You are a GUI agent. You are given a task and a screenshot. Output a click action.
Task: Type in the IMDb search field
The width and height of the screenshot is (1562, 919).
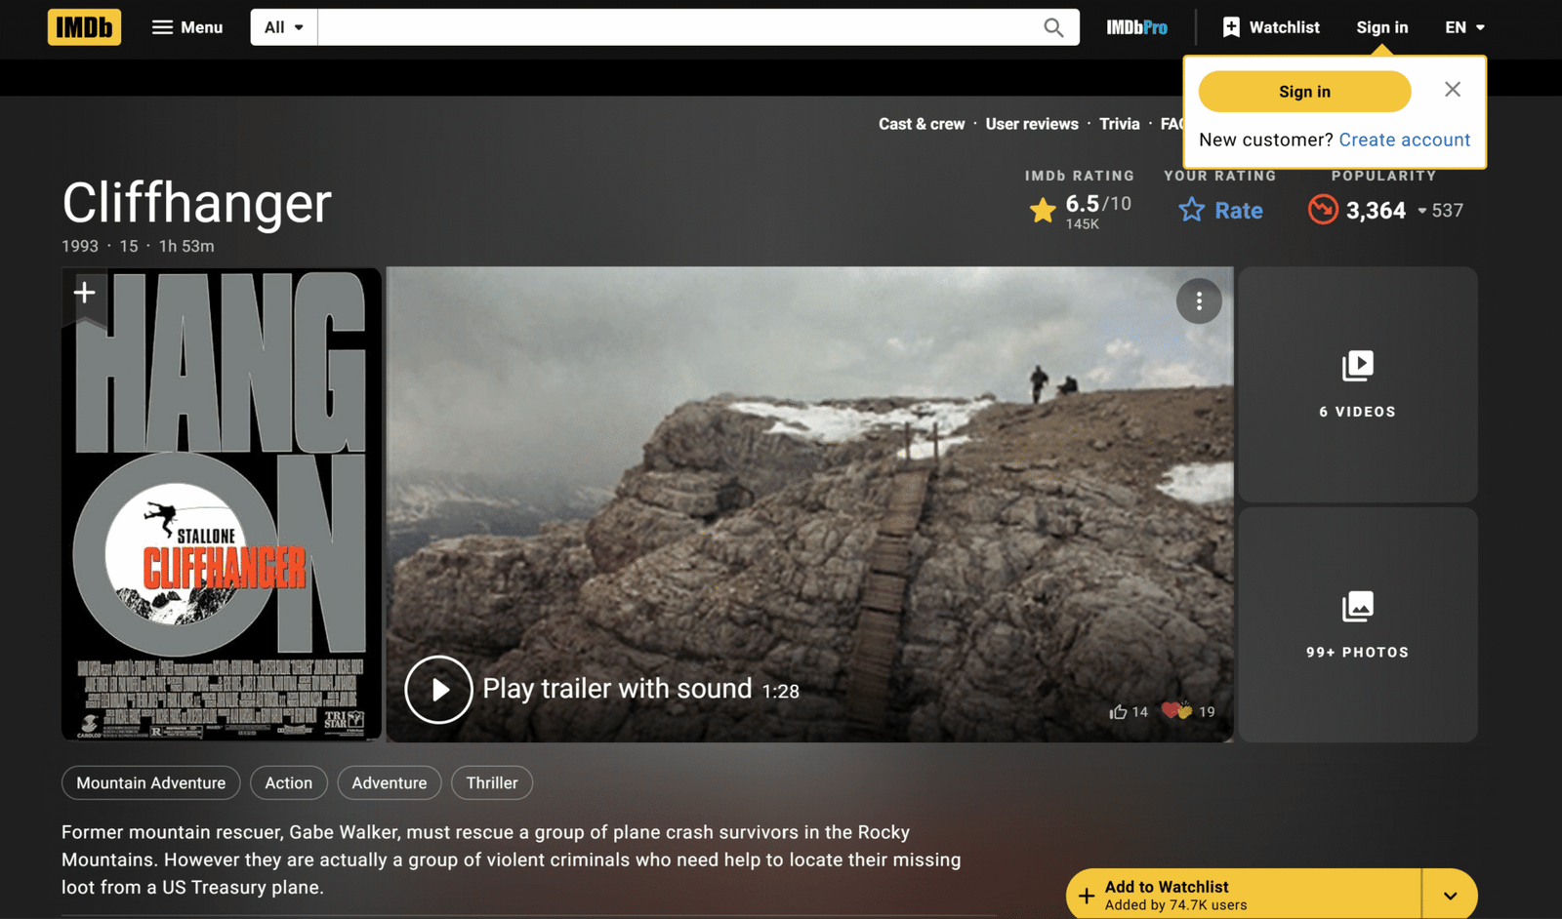[x=674, y=27]
